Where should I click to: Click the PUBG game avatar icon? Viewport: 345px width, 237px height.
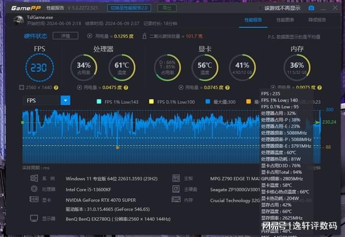(x=18, y=20)
